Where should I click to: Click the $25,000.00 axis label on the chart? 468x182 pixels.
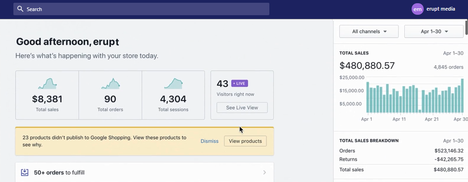click(x=352, y=77)
